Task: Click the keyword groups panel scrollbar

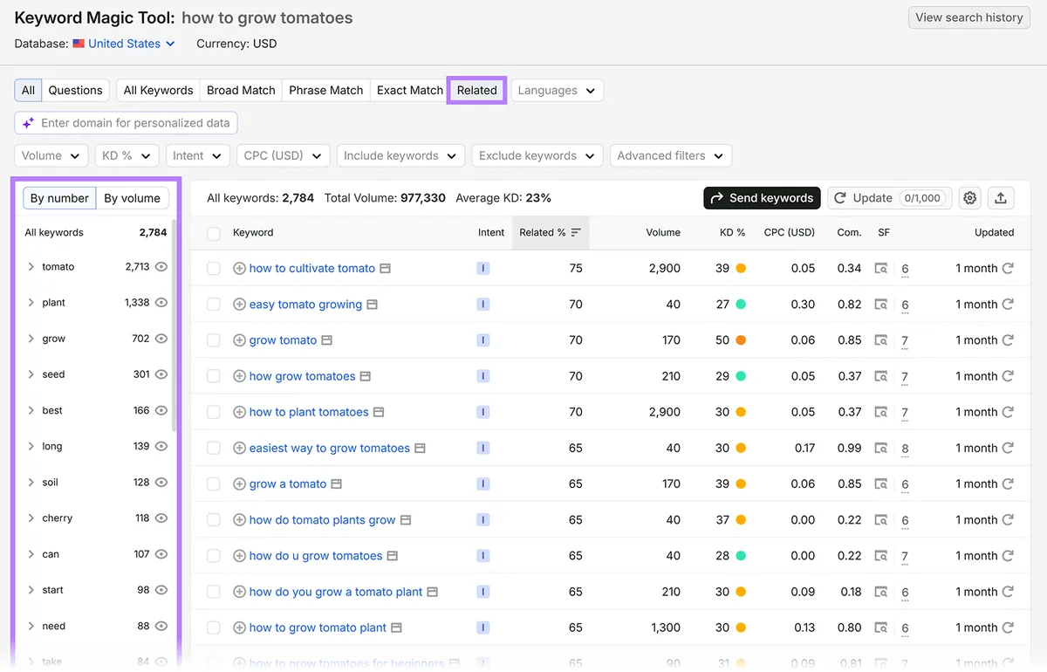Action: point(174,326)
